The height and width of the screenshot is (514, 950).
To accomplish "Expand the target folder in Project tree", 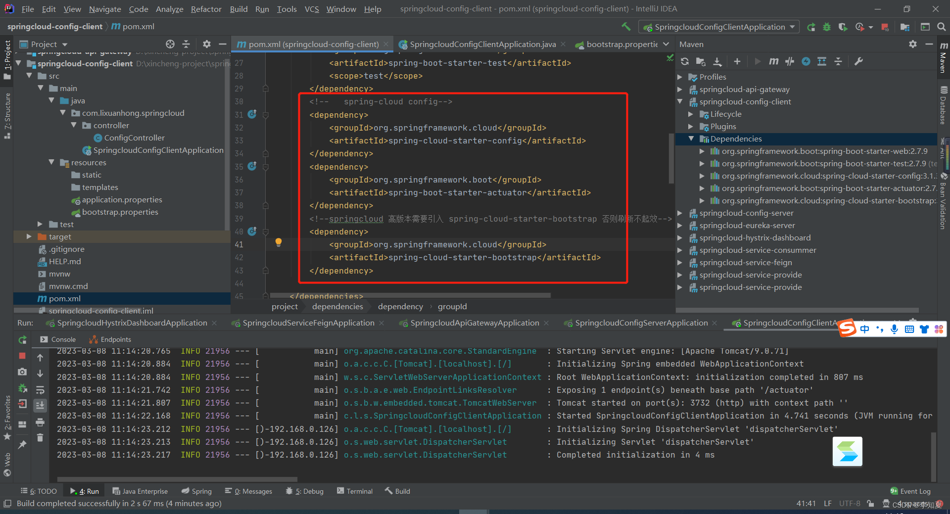I will pyautogui.click(x=29, y=237).
